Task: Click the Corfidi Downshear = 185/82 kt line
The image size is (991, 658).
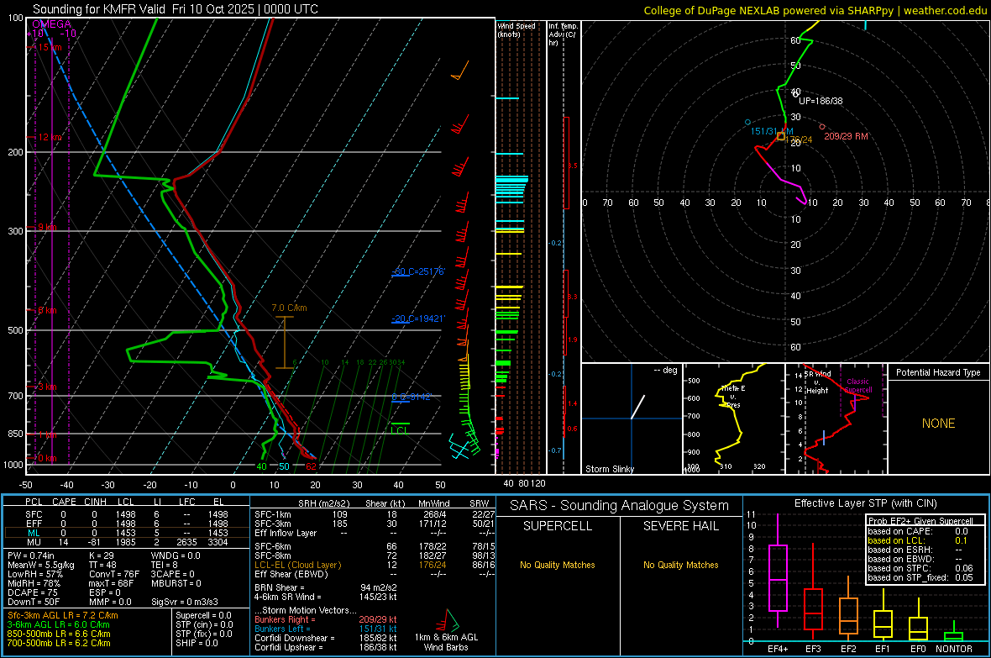Action: point(326,638)
